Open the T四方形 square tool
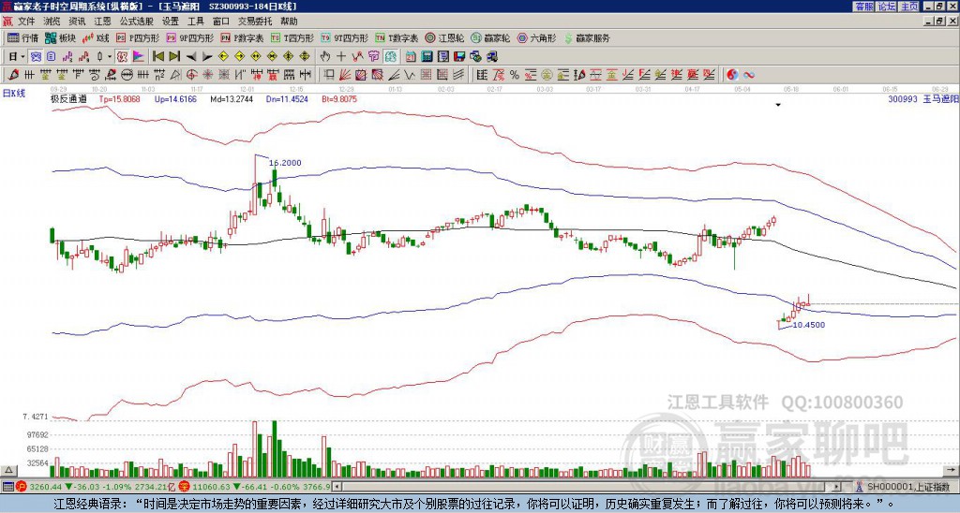 click(x=292, y=37)
